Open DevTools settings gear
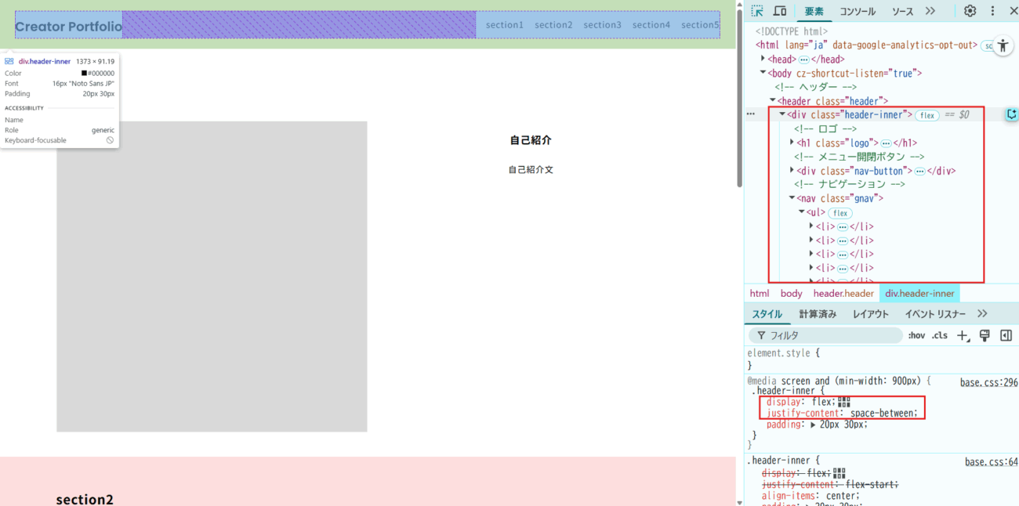This screenshot has width=1019, height=506. [970, 11]
